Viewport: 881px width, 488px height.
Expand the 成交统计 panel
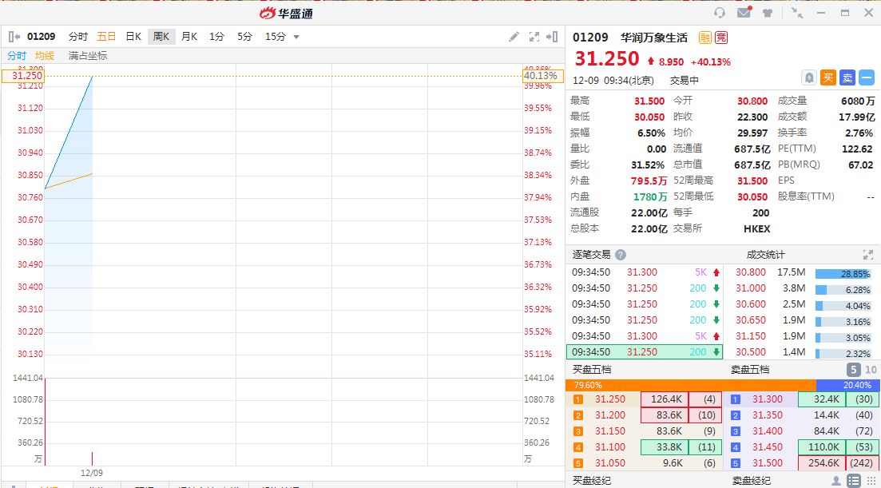point(868,255)
